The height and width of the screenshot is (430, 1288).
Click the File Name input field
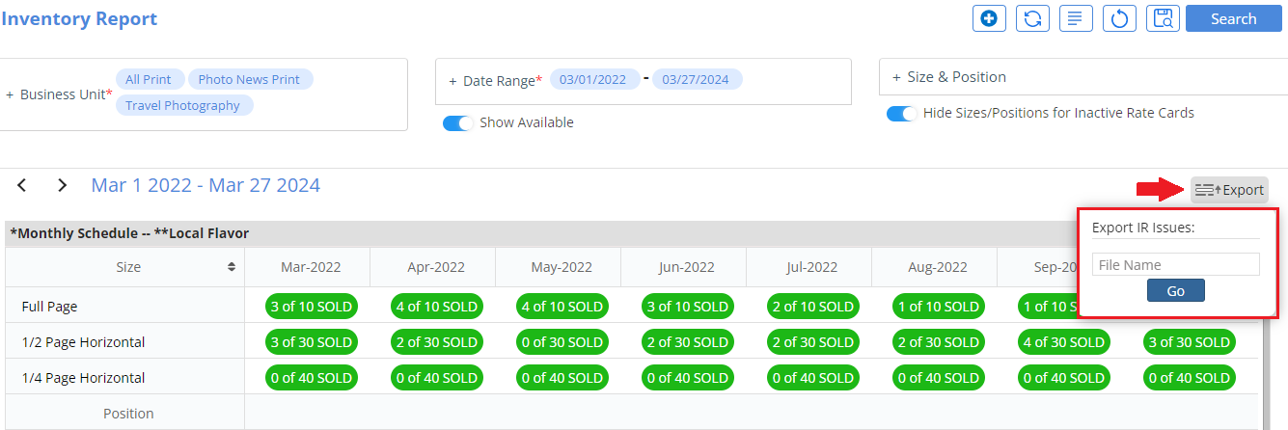coord(1175,264)
